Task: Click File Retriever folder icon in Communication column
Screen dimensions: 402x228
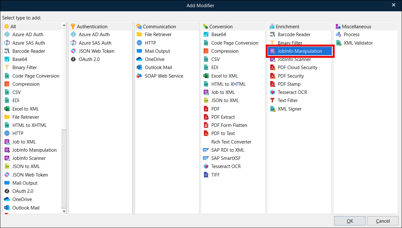Action: click(139, 35)
